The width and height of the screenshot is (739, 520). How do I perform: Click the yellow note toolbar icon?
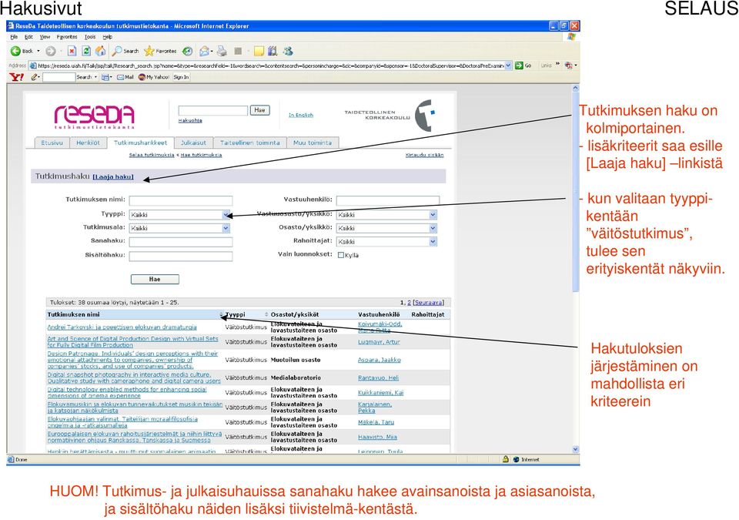pos(259,51)
